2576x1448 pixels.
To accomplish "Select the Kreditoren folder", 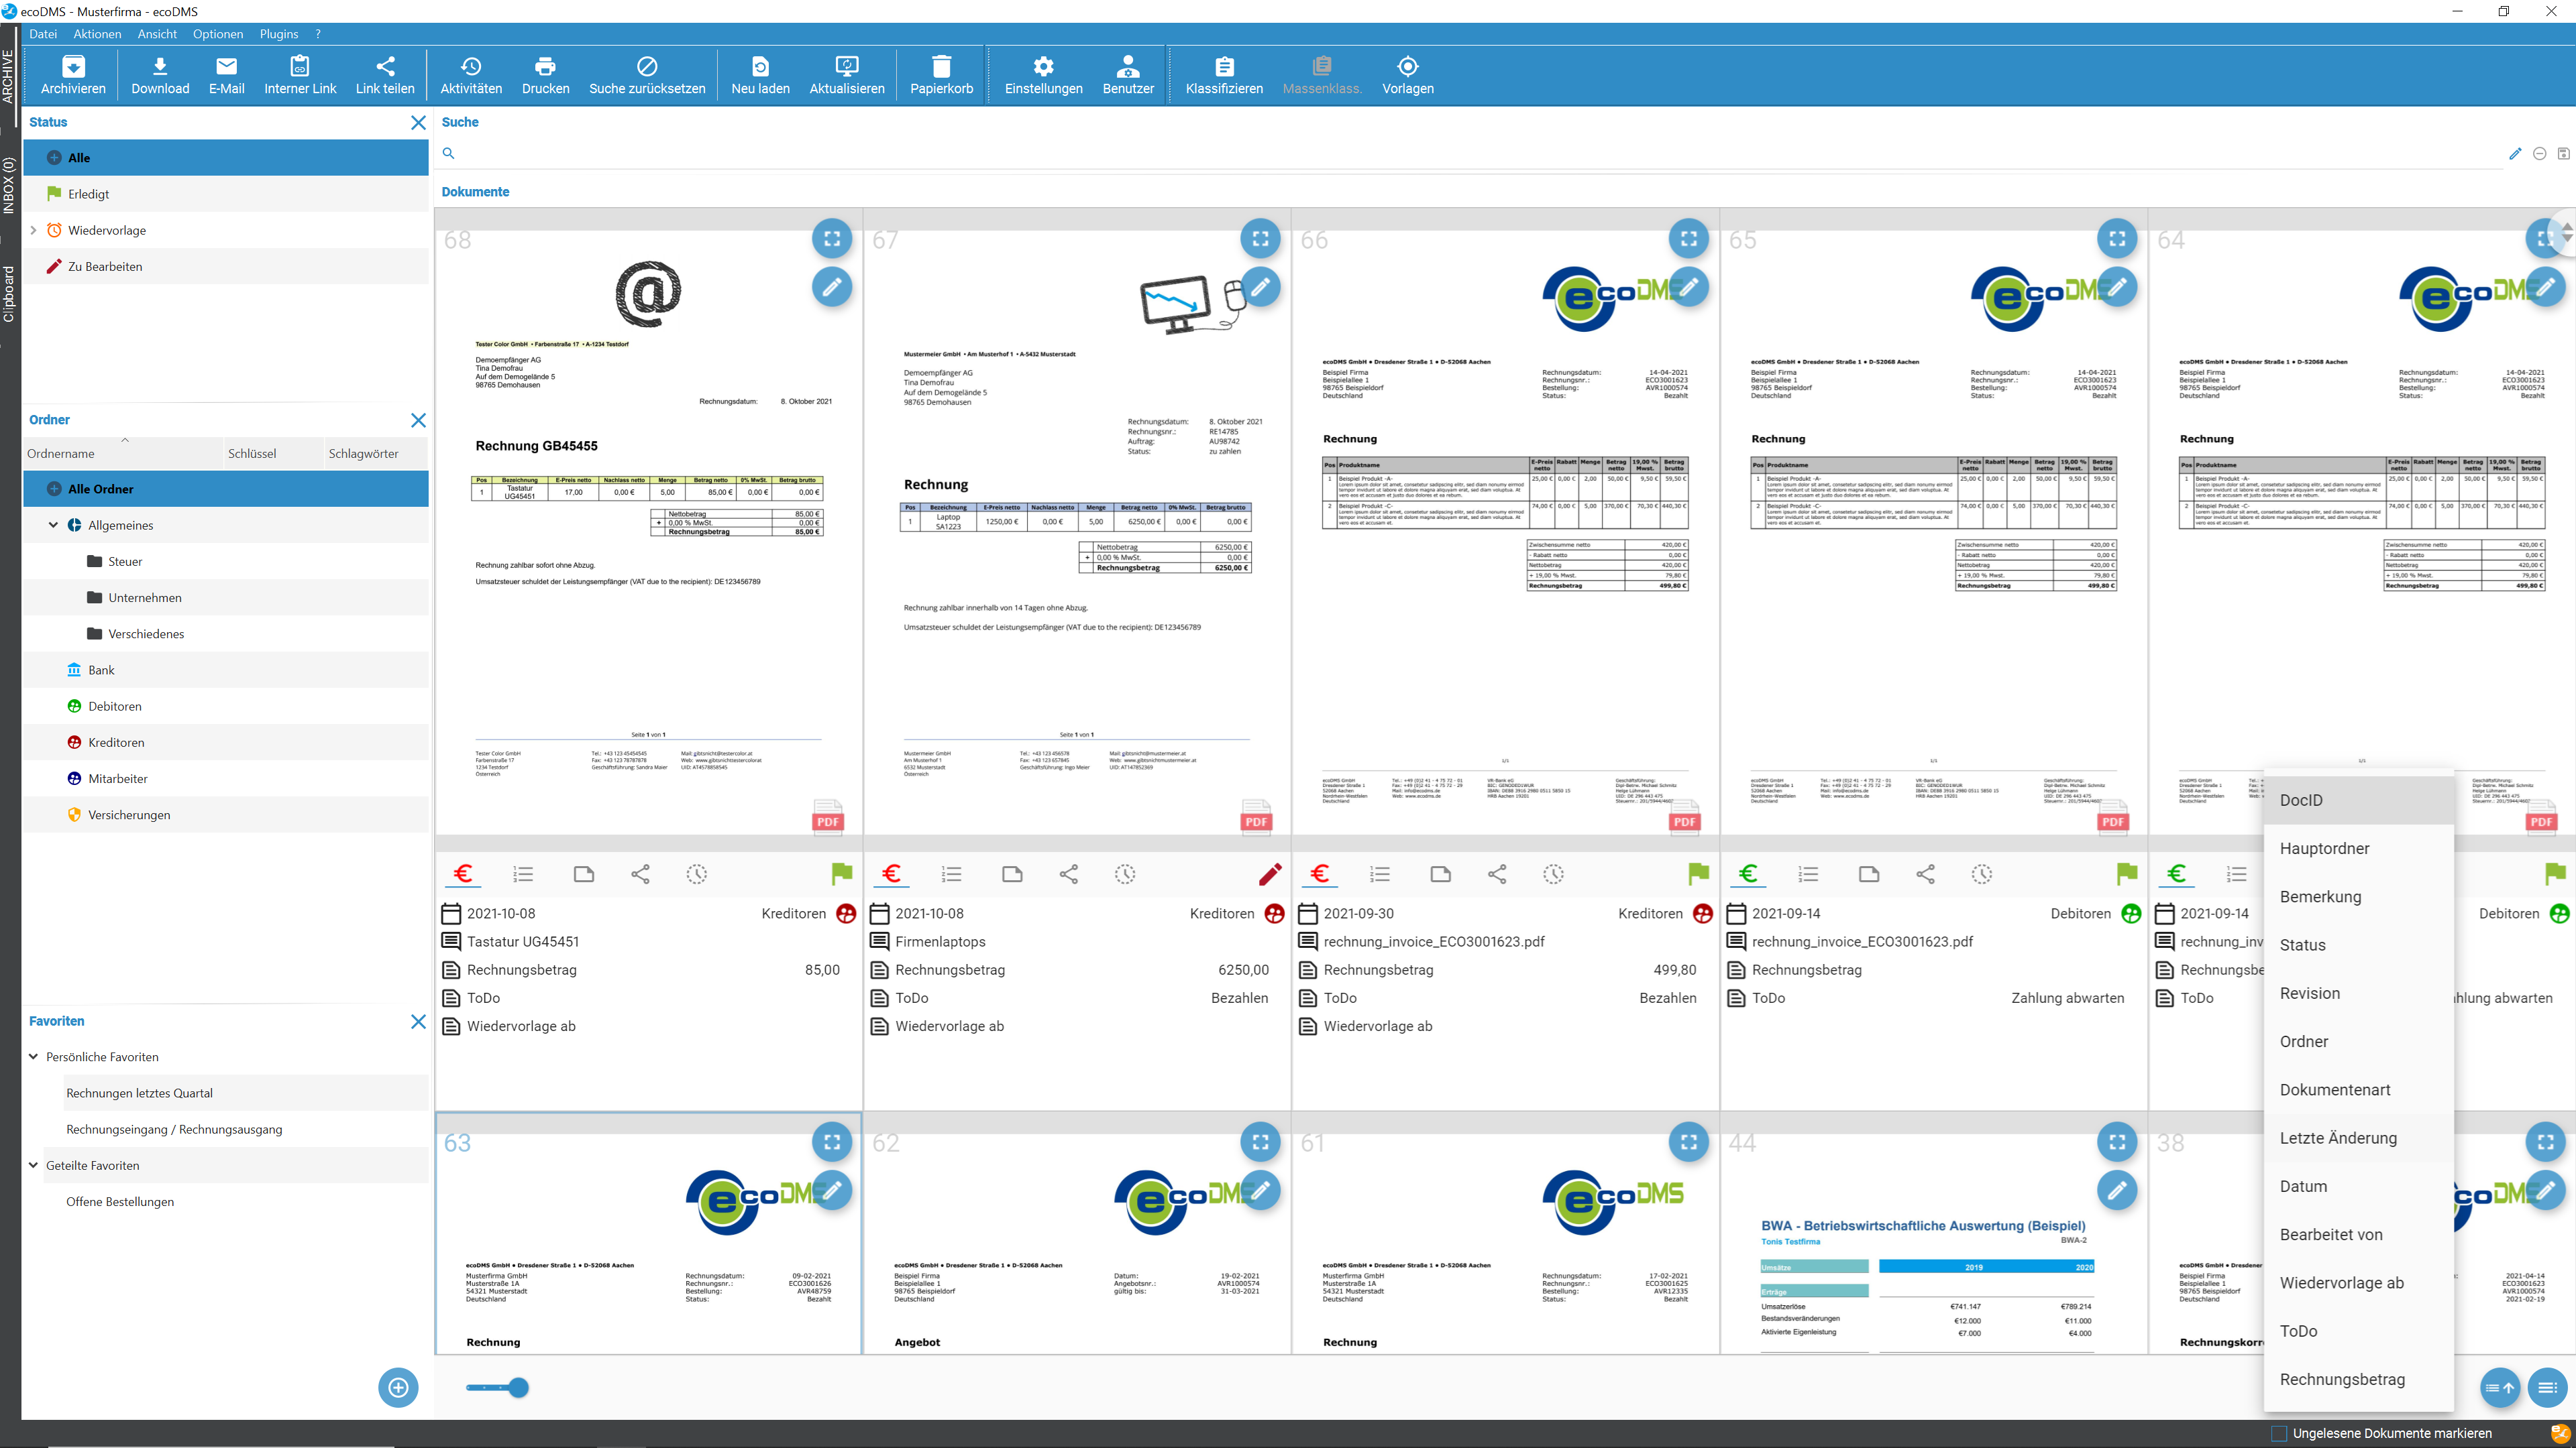I will (226, 743).
